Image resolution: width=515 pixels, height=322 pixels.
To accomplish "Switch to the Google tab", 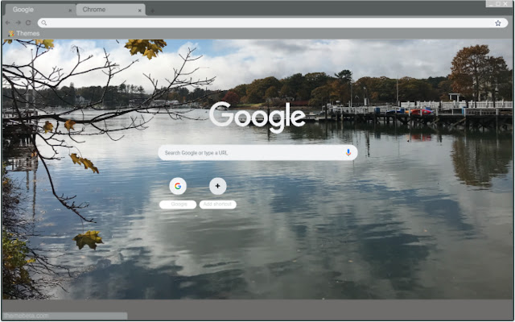I will pyautogui.click(x=39, y=10).
